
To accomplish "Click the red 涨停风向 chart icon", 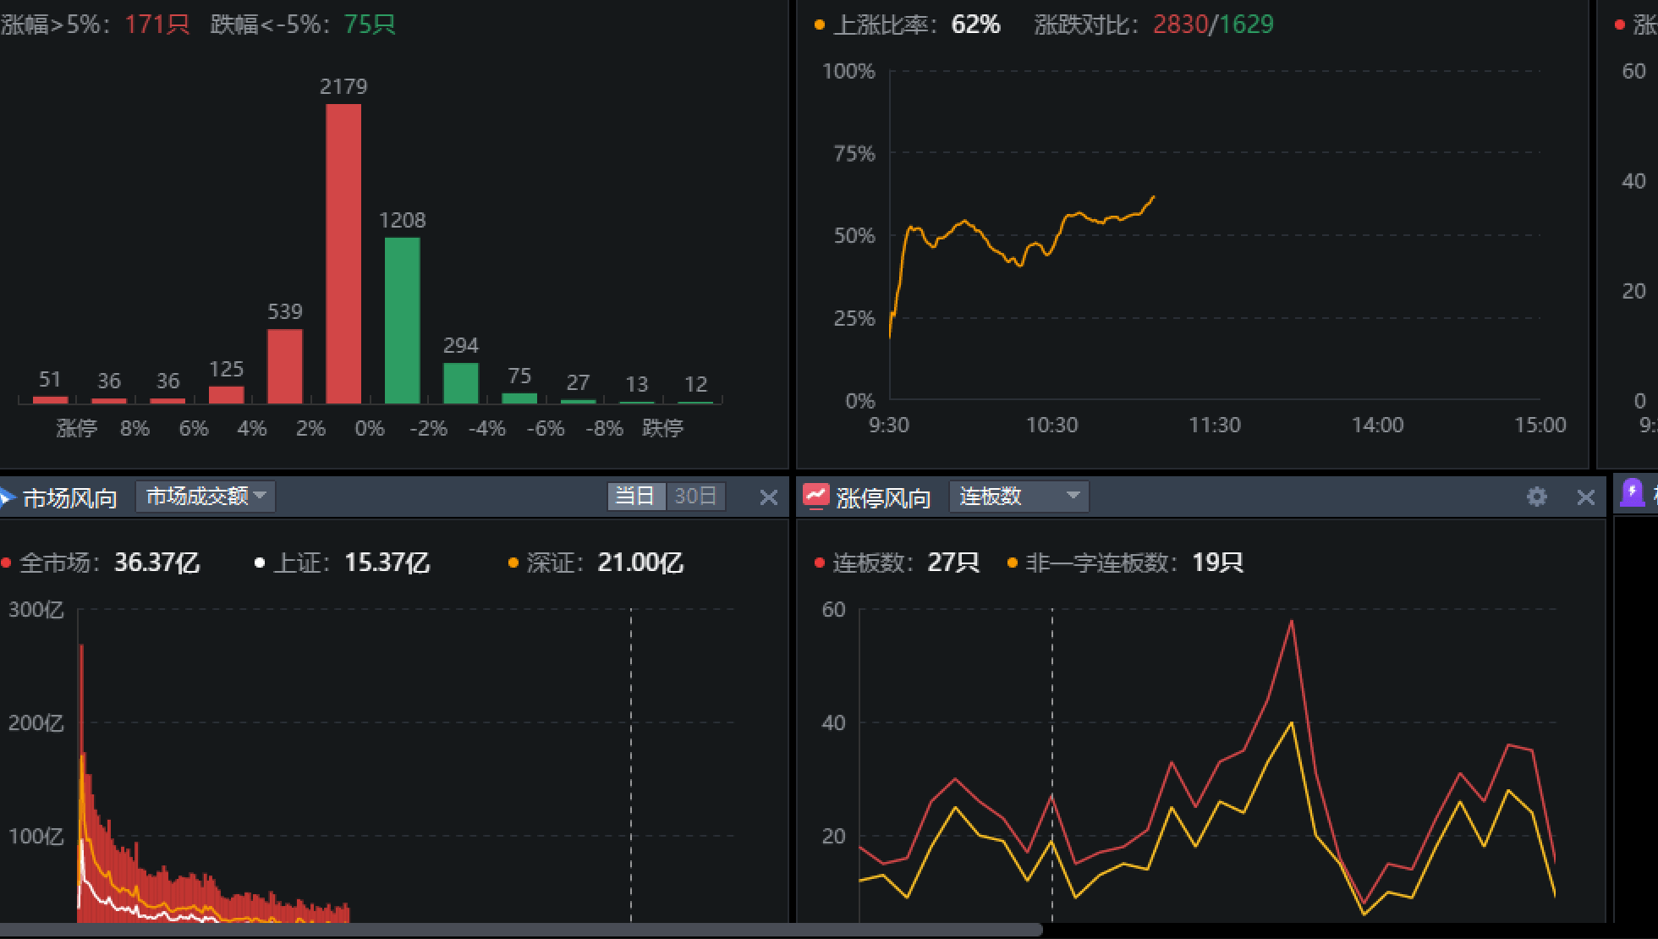I will pyautogui.click(x=815, y=497).
